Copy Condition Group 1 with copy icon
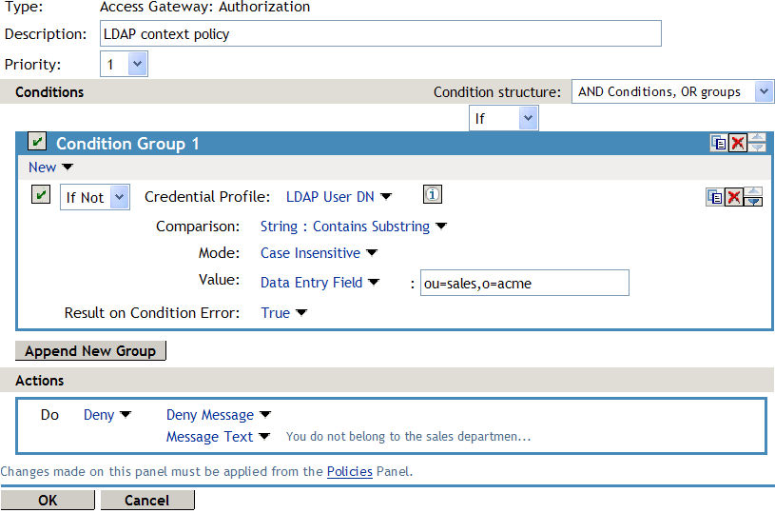The height and width of the screenshot is (513, 775). tap(719, 143)
